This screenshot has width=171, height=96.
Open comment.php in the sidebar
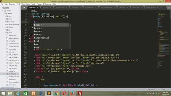(14, 44)
